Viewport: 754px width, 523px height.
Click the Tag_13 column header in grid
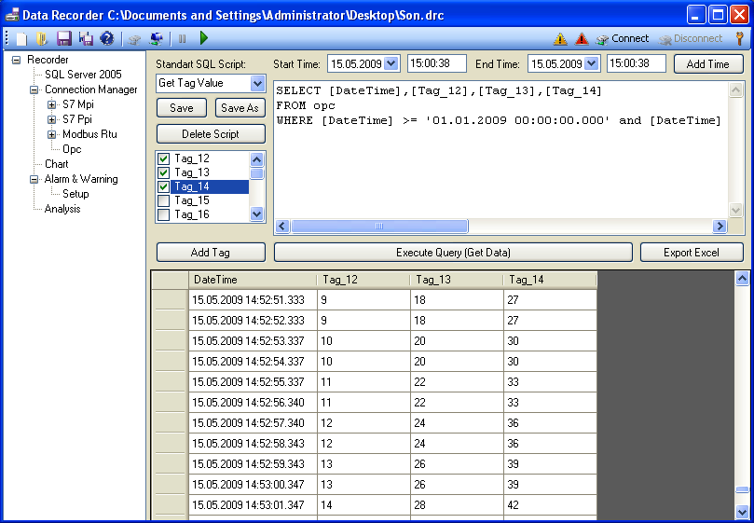point(457,280)
